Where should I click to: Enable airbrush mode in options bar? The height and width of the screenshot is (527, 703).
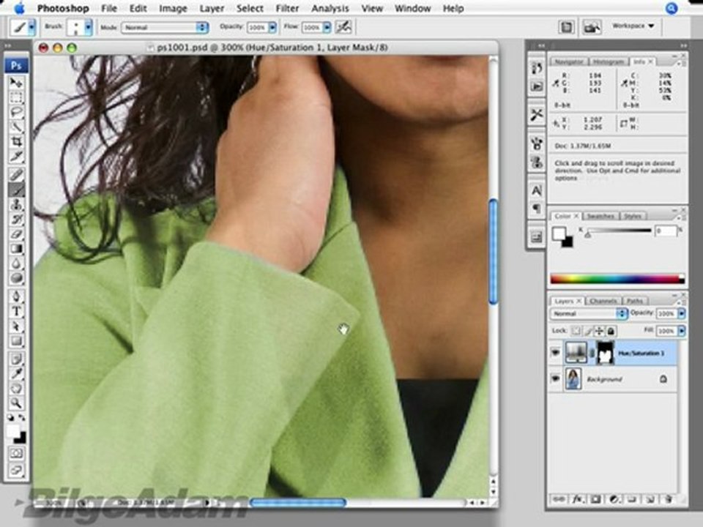344,27
